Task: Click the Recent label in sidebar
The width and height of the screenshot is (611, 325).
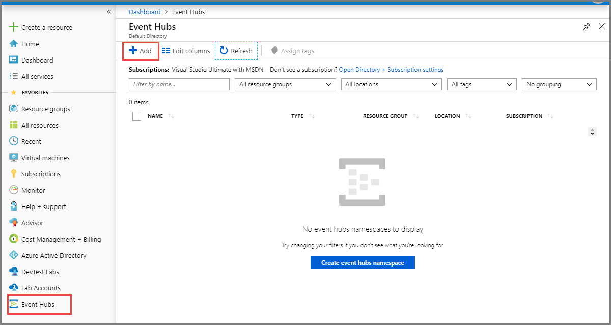Action: point(31,141)
